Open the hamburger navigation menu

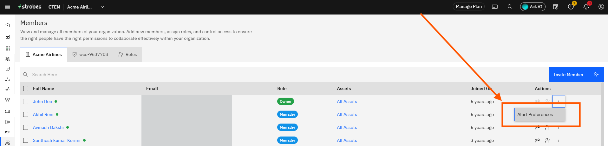tap(8, 7)
